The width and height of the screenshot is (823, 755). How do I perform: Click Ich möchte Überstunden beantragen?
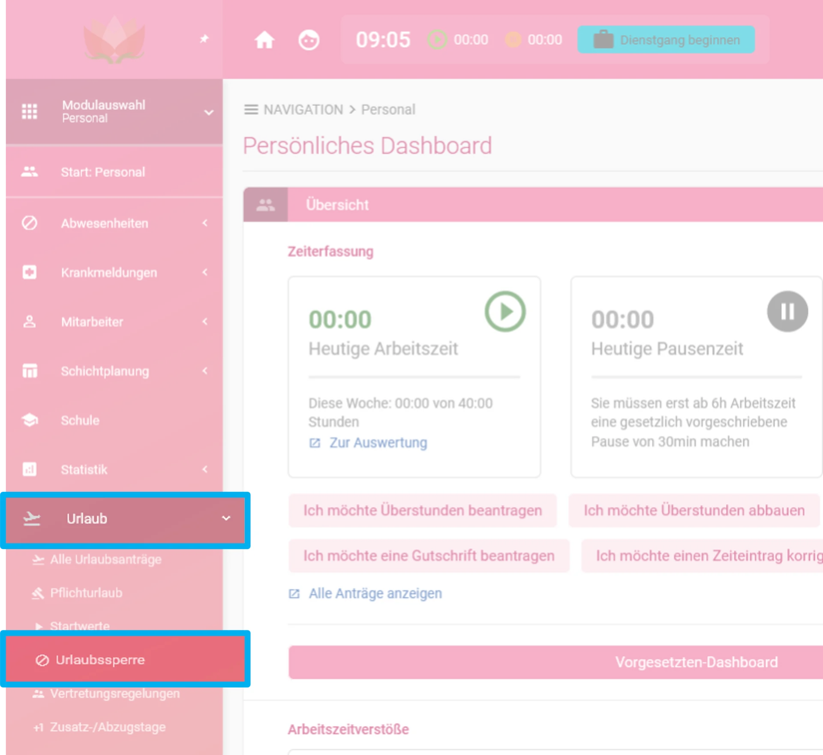(423, 510)
